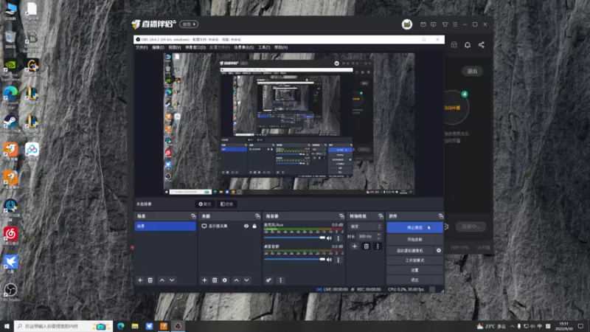
Task: Open desktop audio three-dot options menu
Action: coord(339,260)
